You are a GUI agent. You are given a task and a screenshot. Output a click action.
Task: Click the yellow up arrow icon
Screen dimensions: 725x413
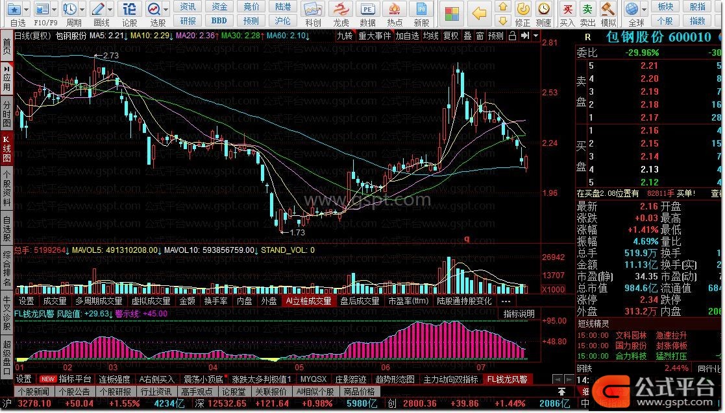click(x=503, y=7)
